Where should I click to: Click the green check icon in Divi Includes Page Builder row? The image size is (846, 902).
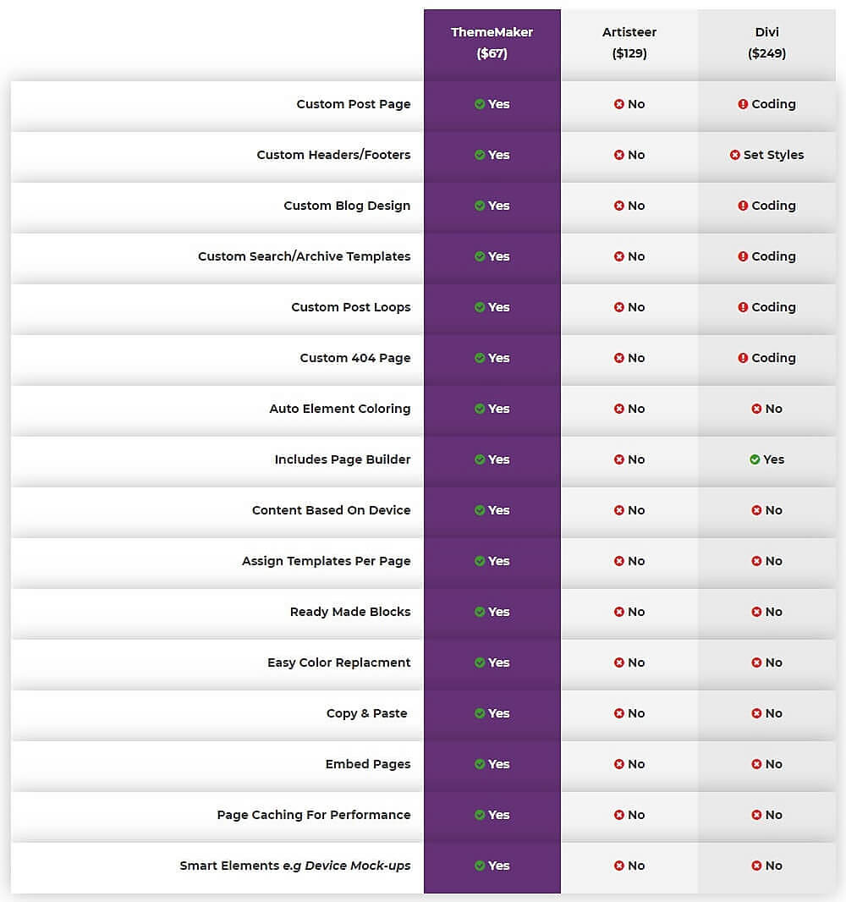[755, 459]
